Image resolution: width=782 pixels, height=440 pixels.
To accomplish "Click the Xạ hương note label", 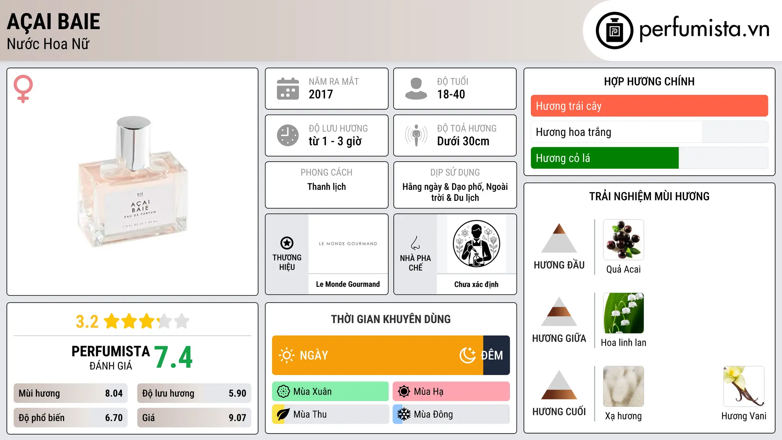I will (x=624, y=416).
